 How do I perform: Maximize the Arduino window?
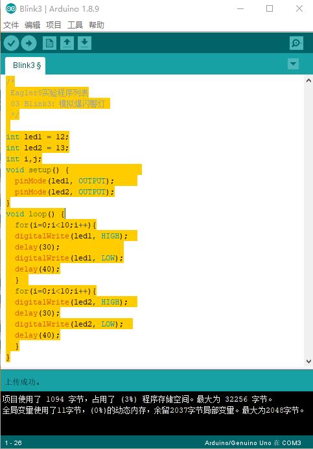point(270,9)
